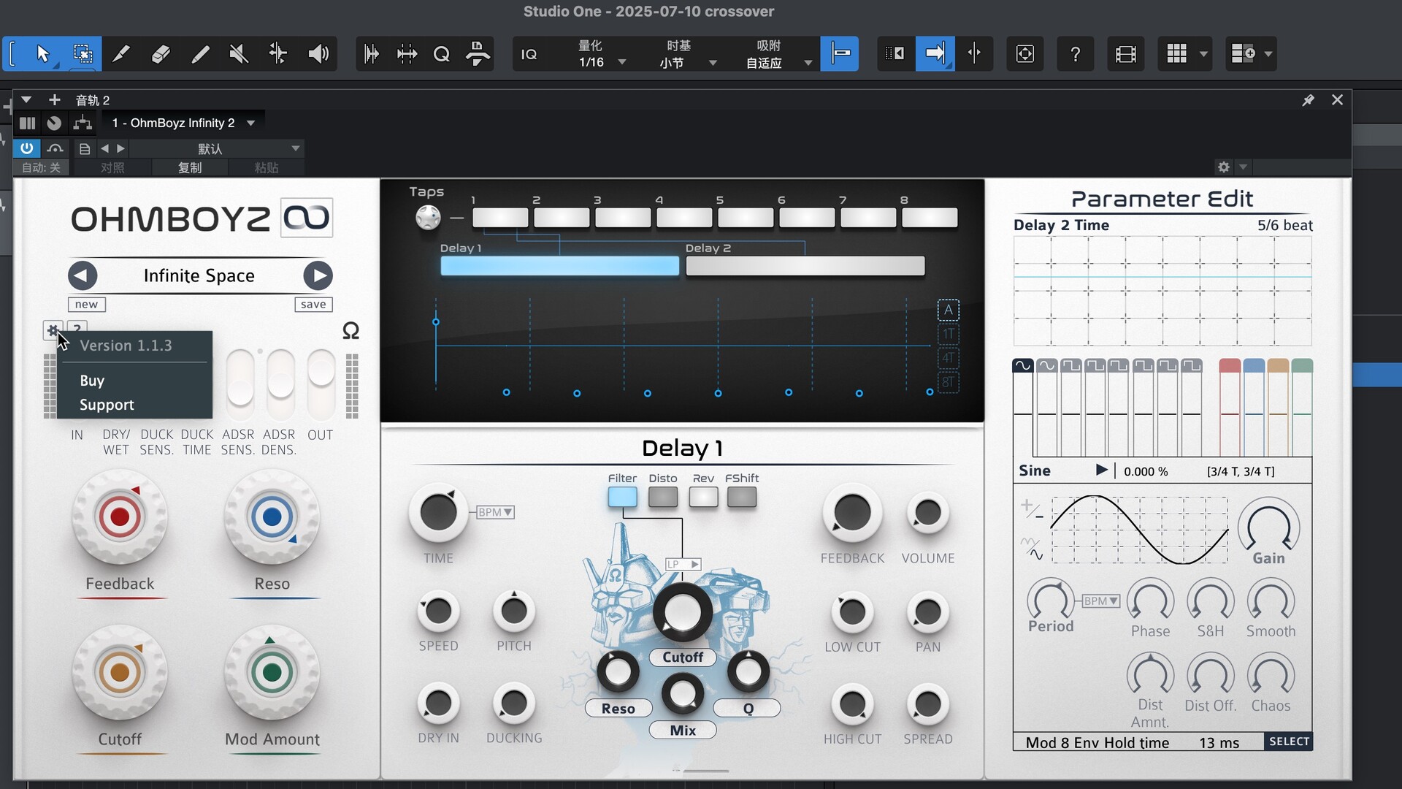This screenshot has width=1402, height=789.
Task: Open the LP filter type selector
Action: (x=683, y=564)
